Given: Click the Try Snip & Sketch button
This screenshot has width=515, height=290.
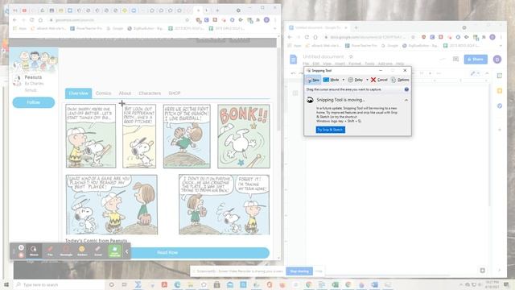Looking at the screenshot, I should [x=331, y=130].
